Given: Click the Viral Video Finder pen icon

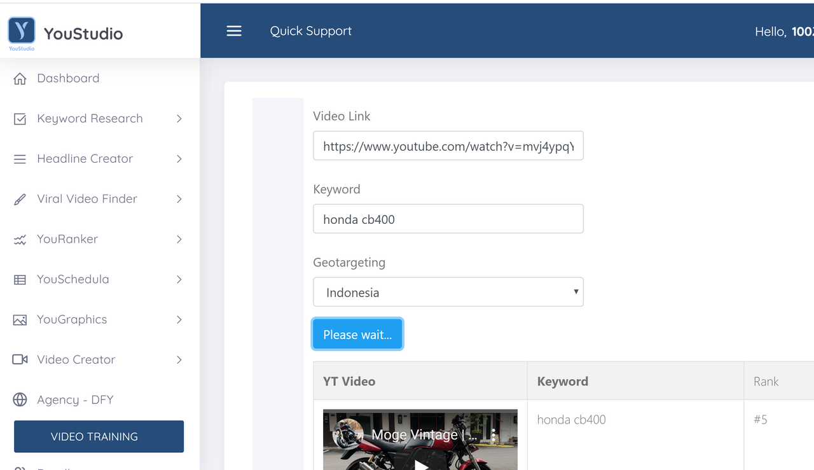Looking at the screenshot, I should point(20,199).
